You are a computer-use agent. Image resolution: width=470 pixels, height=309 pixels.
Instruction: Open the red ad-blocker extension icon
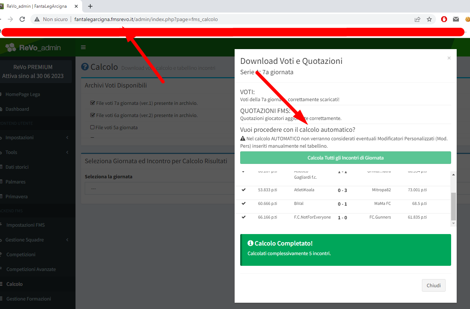[444, 19]
